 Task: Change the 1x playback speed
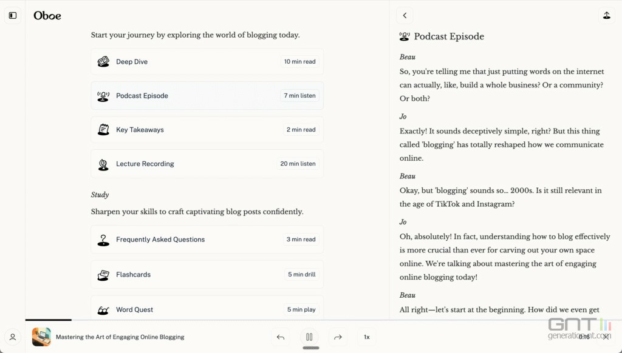coord(366,337)
